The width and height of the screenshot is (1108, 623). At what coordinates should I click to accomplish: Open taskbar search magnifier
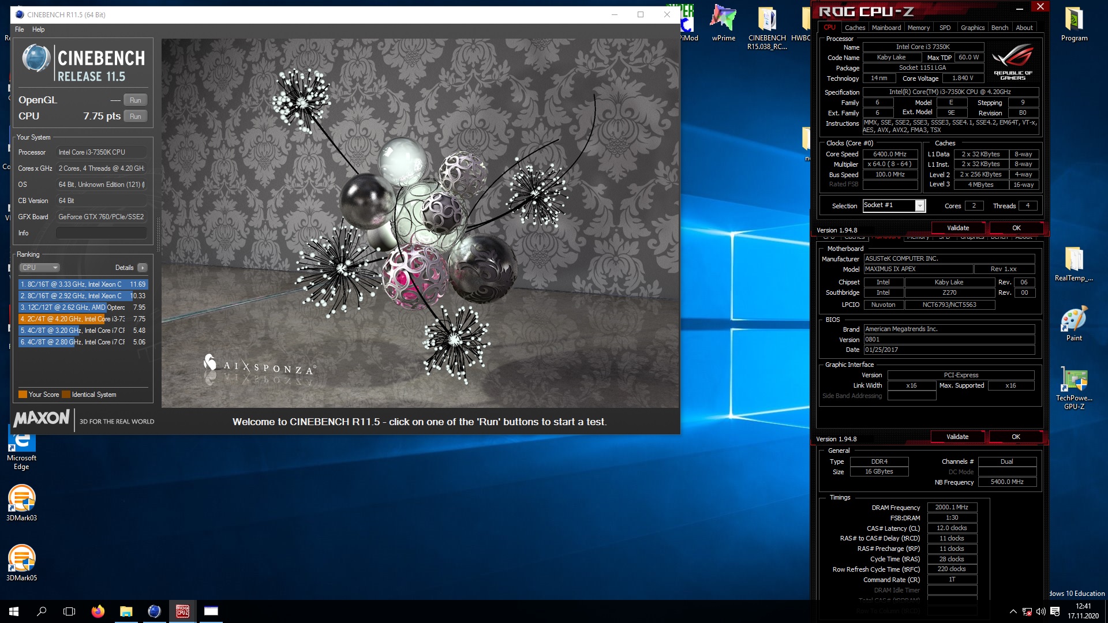42,611
